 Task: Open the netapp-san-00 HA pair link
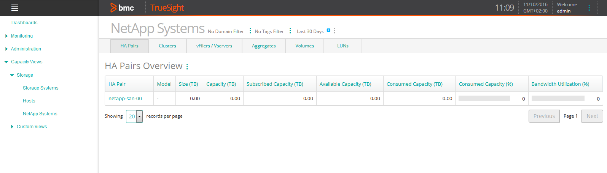125,98
